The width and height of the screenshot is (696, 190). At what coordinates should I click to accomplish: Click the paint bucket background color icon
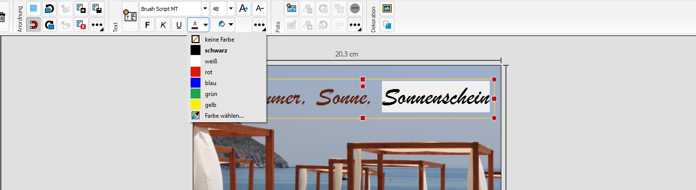(221, 25)
